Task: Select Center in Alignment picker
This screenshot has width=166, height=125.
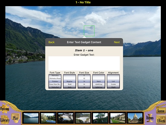Action: click(113, 84)
